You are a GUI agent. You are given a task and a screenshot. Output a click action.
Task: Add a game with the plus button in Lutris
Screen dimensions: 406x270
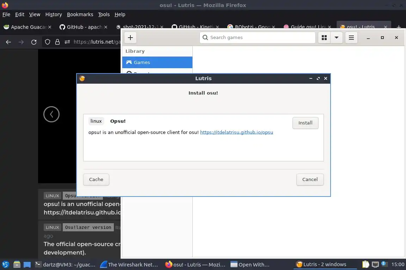click(130, 38)
